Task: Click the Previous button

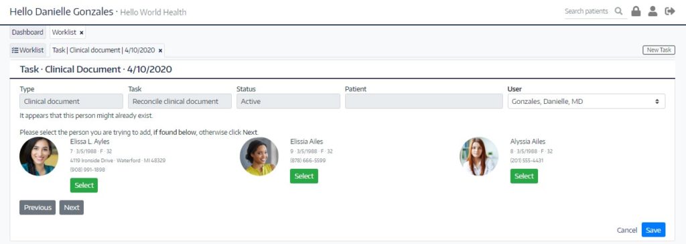Action: tap(38, 208)
